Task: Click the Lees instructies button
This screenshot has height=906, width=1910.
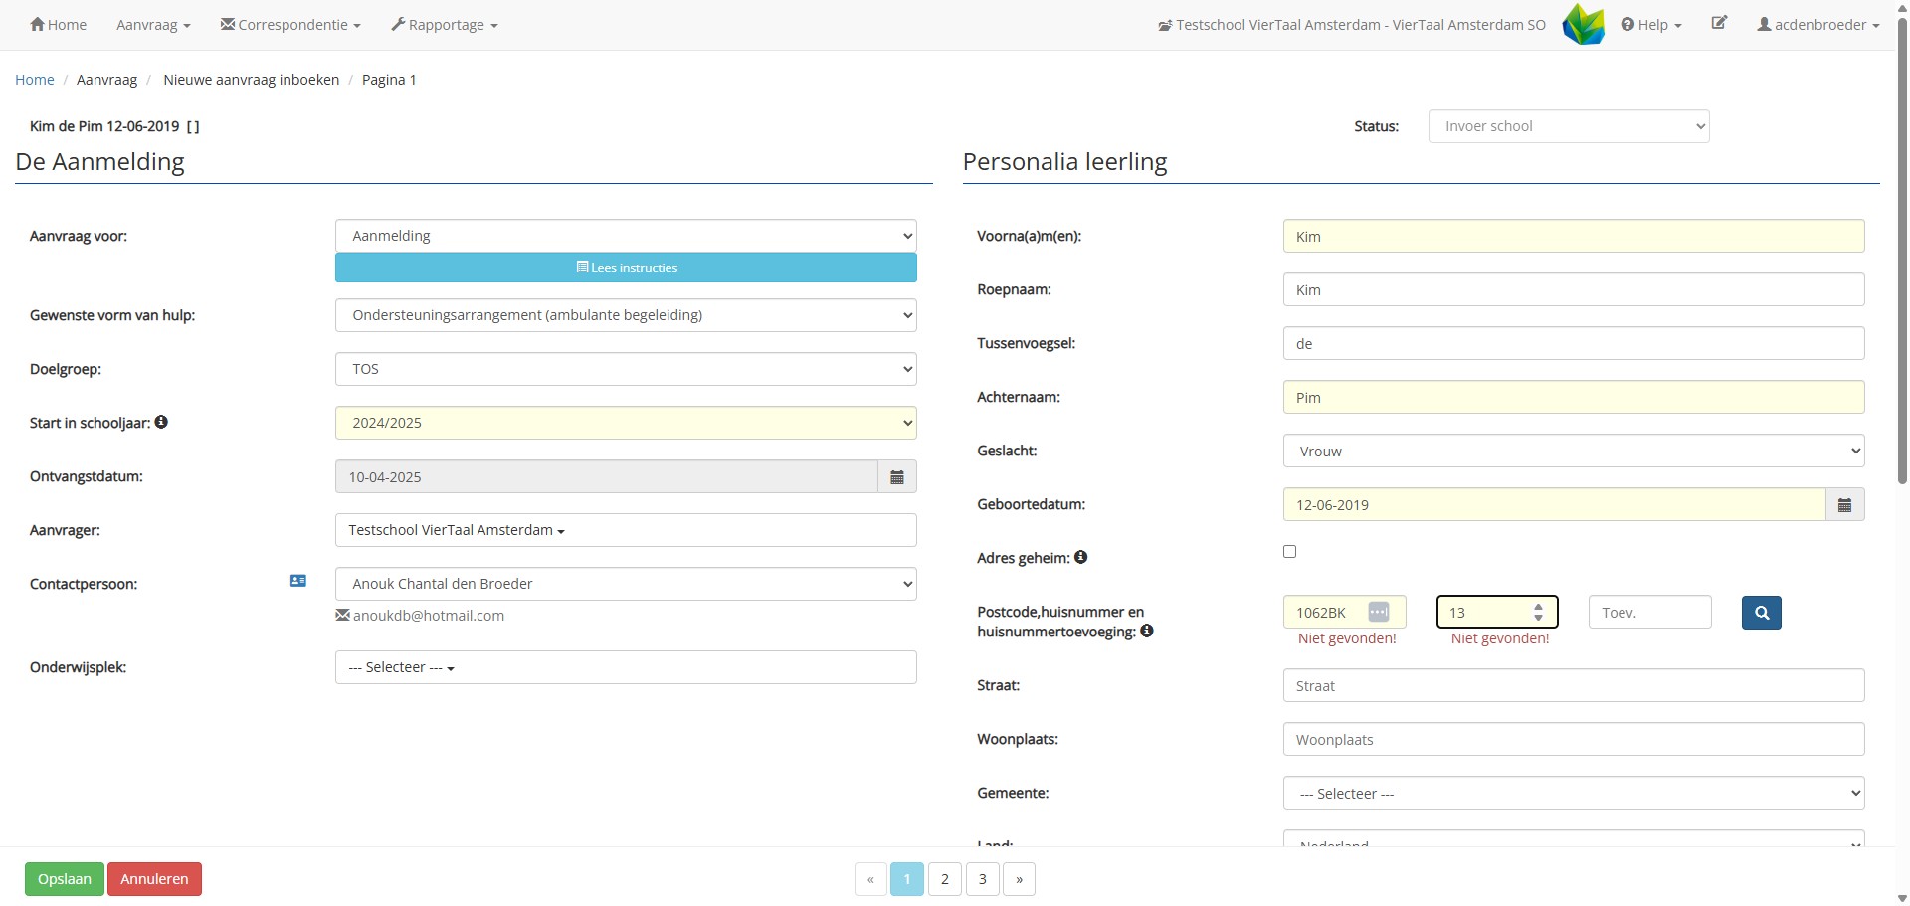Action: (626, 268)
